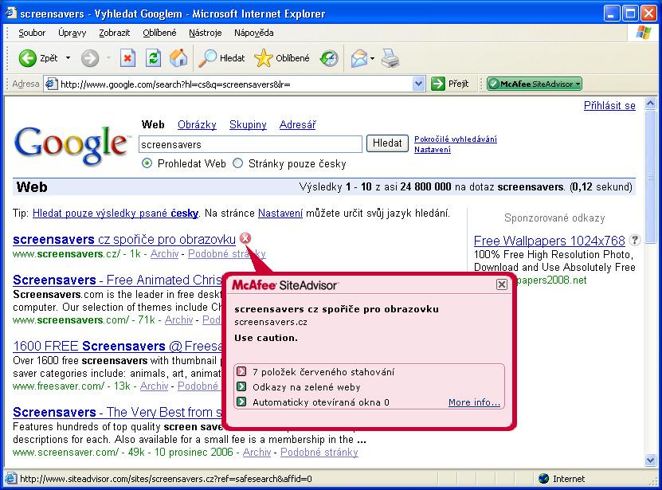
Task: Click the question mark icon by Free Wallpapers
Action: (x=634, y=240)
